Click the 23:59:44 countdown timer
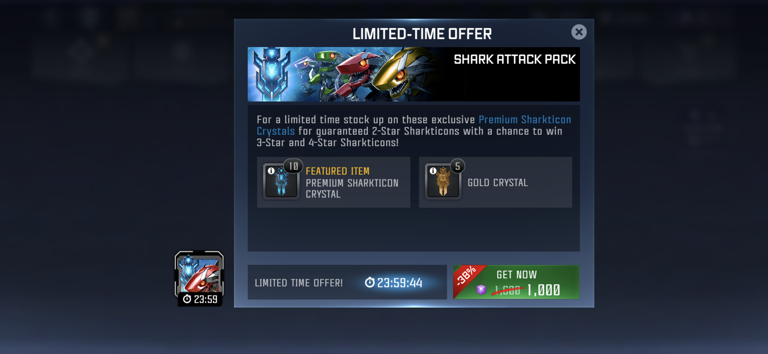Image resolution: width=768 pixels, height=354 pixels. [393, 283]
